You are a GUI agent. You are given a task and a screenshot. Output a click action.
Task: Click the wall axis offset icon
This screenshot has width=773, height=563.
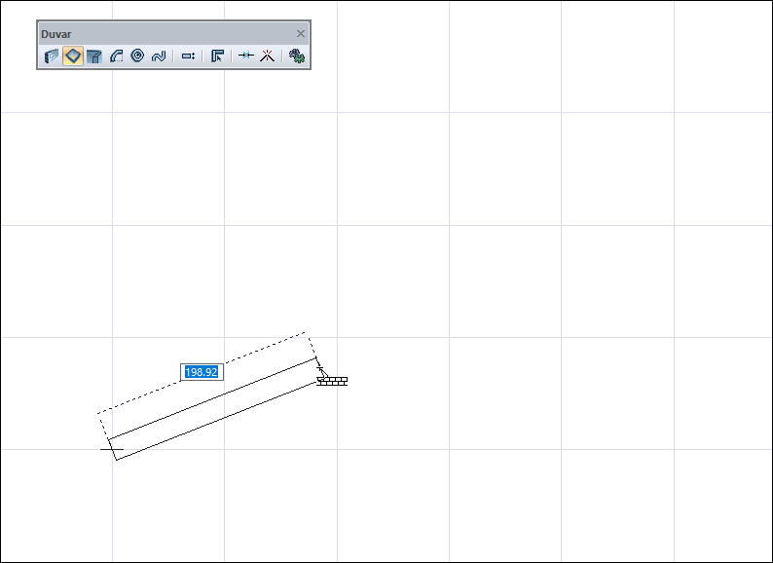(x=188, y=56)
